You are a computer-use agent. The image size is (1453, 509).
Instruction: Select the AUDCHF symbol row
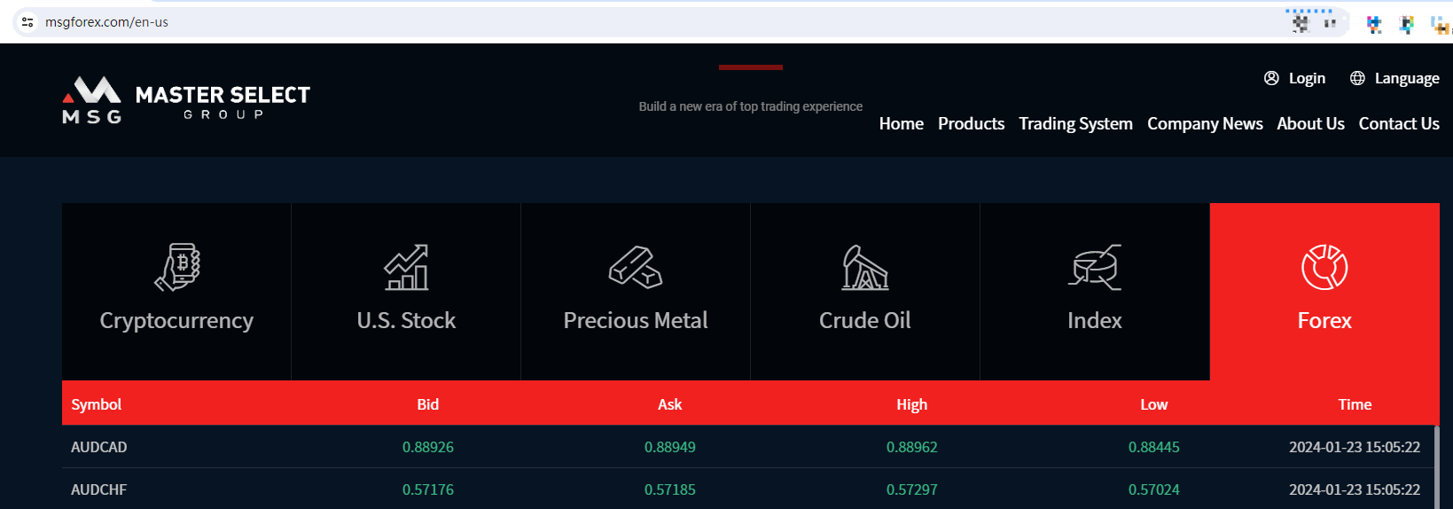coord(99,489)
